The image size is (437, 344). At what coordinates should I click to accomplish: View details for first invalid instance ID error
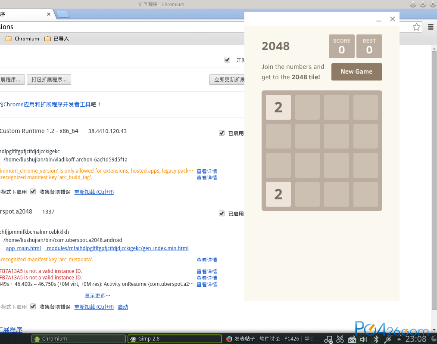[x=207, y=271]
